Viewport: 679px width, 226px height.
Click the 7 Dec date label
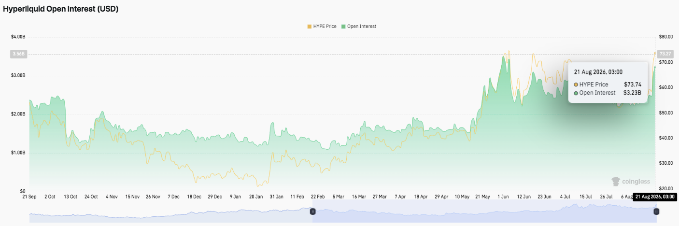173,197
